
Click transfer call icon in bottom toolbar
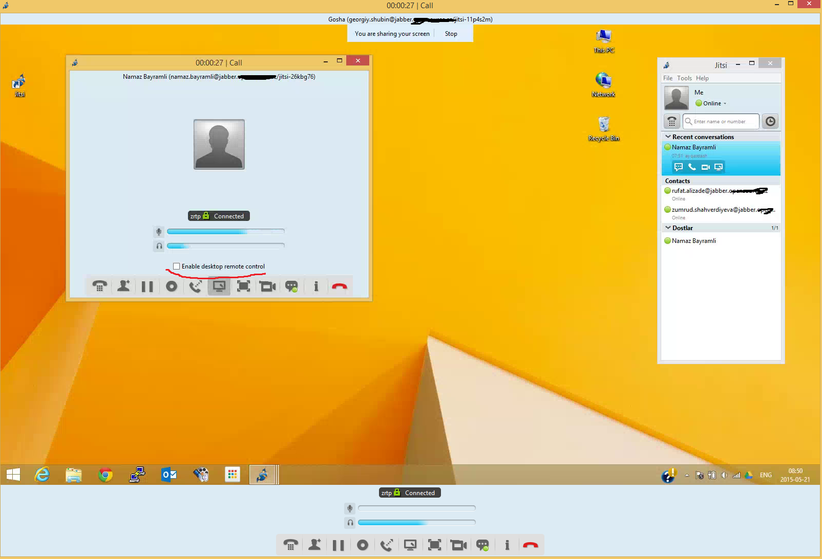[386, 545]
